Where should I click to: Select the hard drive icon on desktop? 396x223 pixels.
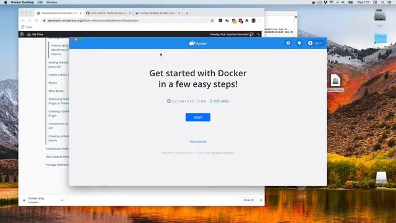coord(380,15)
